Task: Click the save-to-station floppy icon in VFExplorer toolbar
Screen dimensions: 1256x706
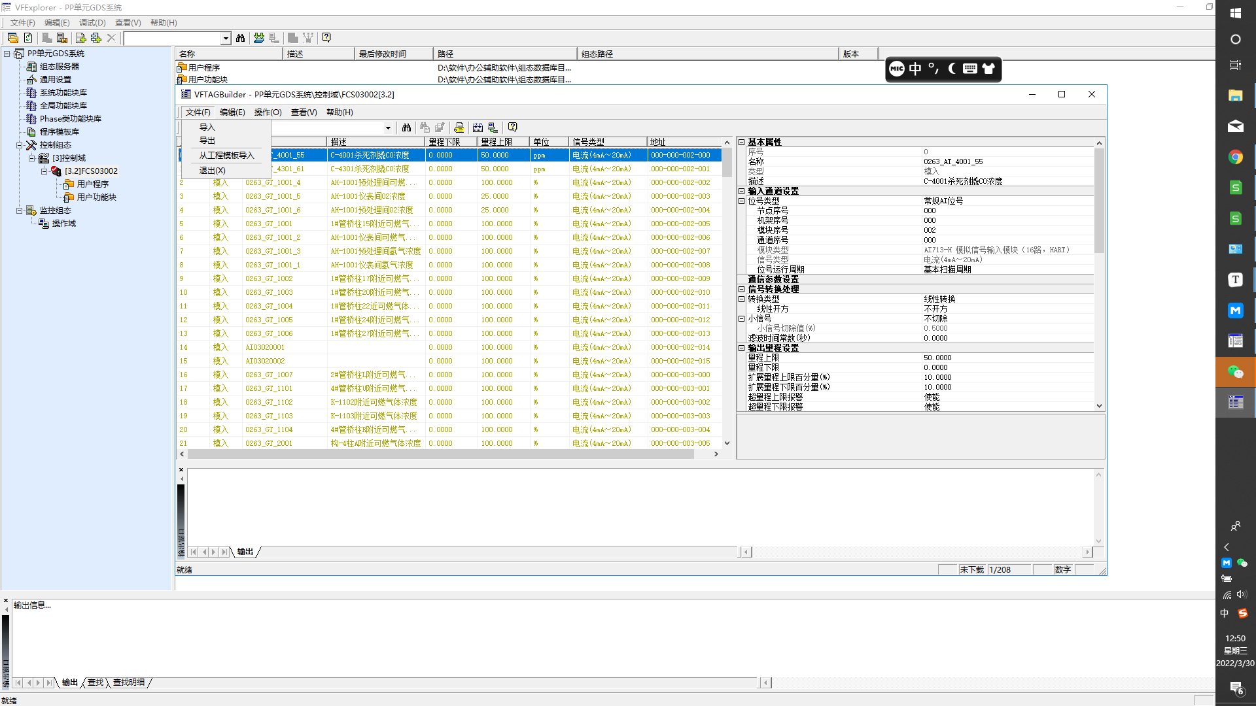Action: pyautogui.click(x=62, y=38)
